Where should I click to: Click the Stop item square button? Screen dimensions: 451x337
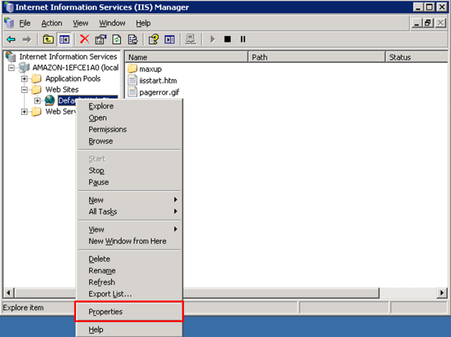(227, 39)
